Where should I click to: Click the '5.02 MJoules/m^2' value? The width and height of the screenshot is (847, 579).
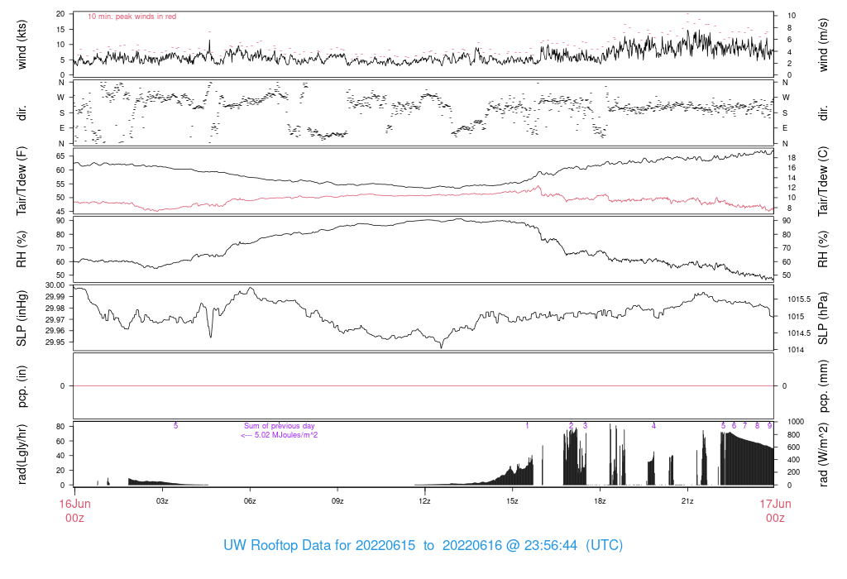pos(286,435)
